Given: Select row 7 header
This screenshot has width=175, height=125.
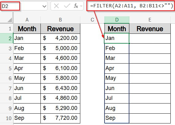Looking at the screenshot, I should tap(6, 88).
